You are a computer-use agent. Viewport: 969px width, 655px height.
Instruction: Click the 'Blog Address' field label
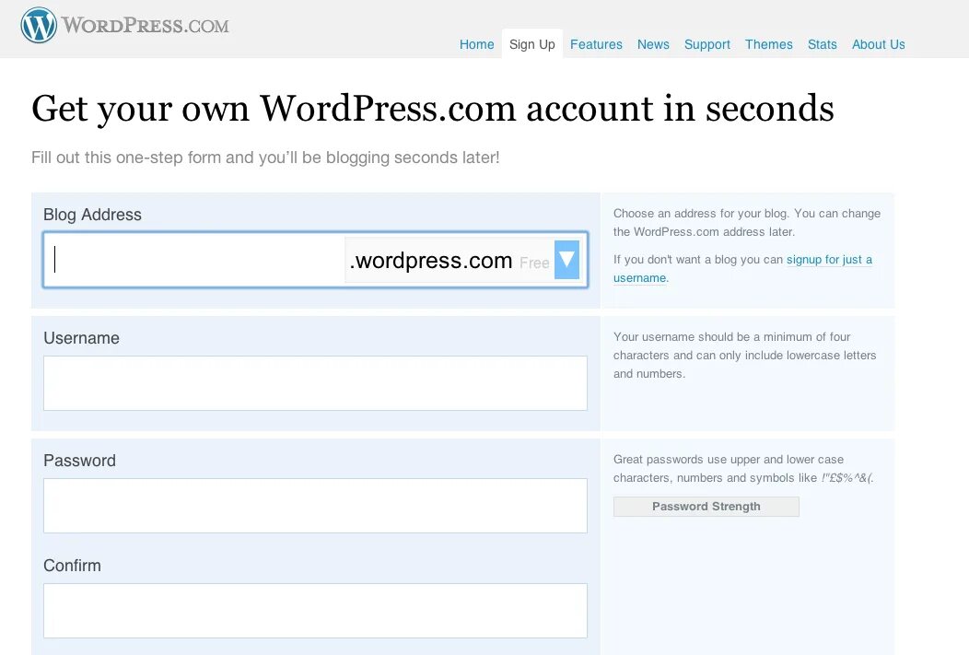click(92, 215)
